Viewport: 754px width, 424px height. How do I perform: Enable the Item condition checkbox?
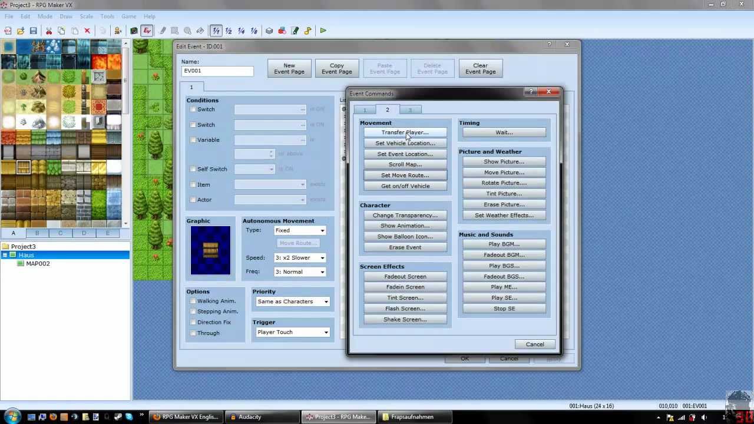pyautogui.click(x=193, y=184)
